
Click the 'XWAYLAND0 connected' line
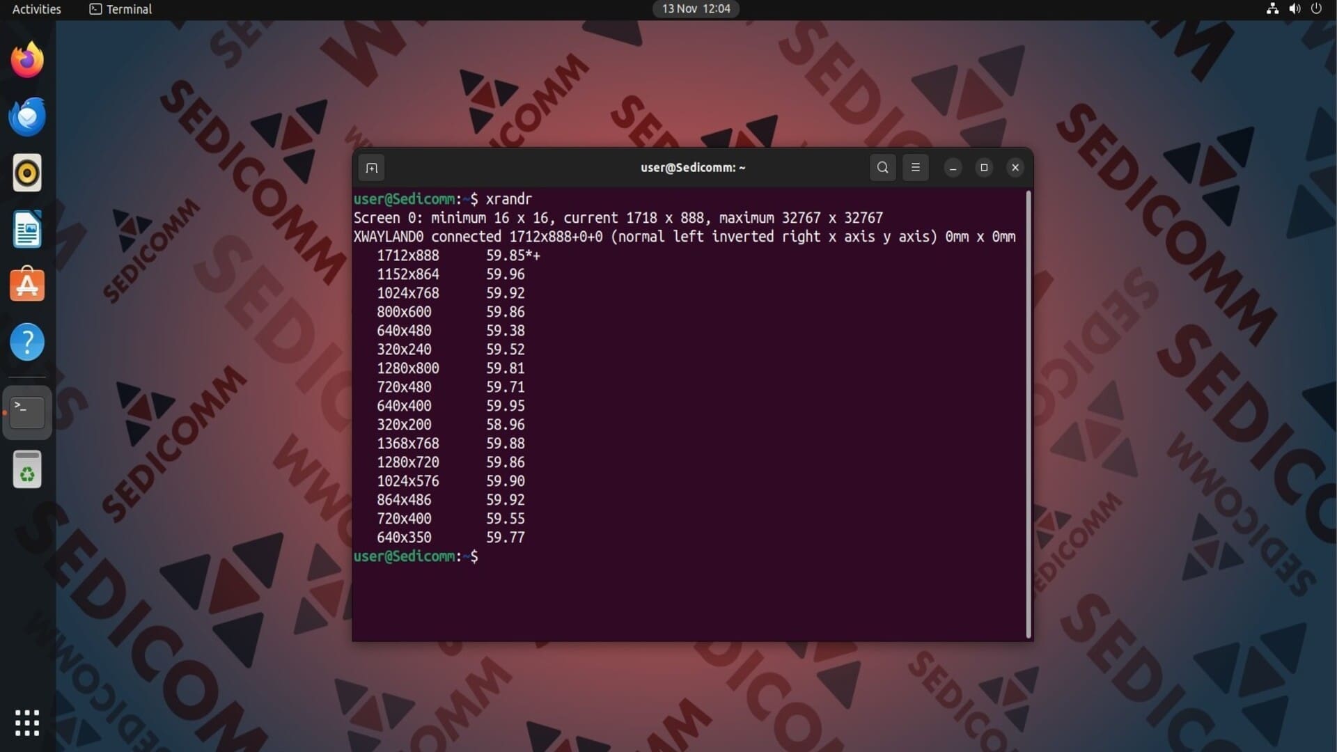[x=685, y=237]
